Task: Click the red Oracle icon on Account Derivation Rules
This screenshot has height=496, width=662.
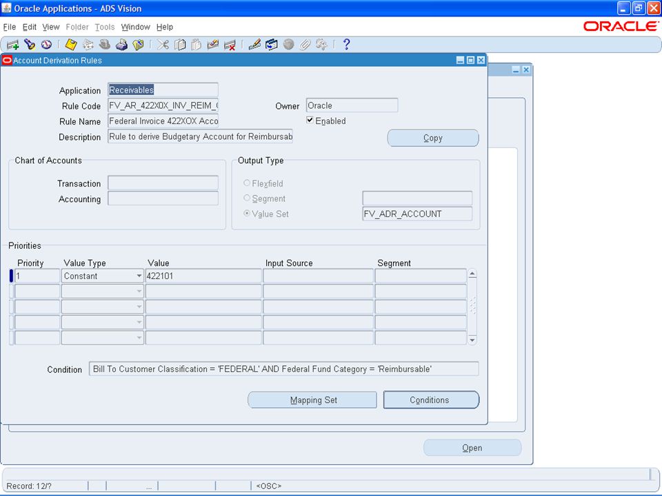Action: pyautogui.click(x=7, y=61)
